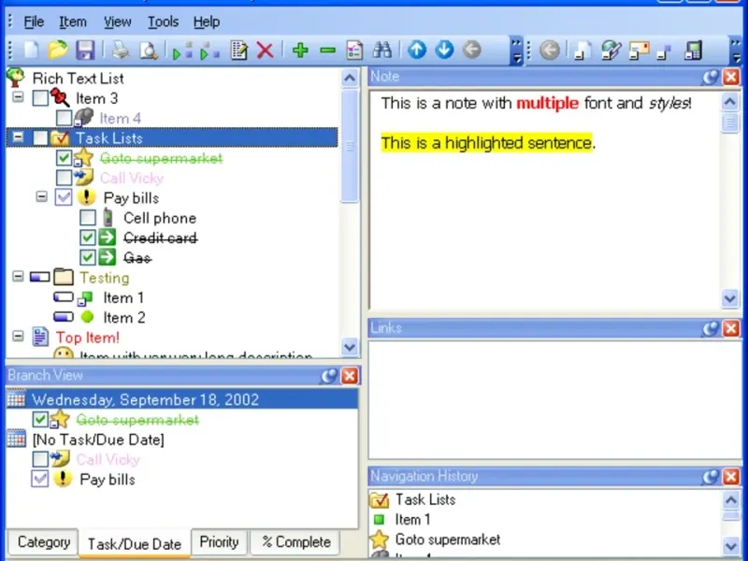Click the Note panel scroll up arrow
Image resolution: width=748 pixels, height=561 pixels.
(730, 101)
